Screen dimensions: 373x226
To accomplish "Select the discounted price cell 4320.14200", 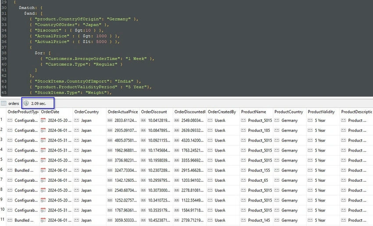I will pos(190,140).
